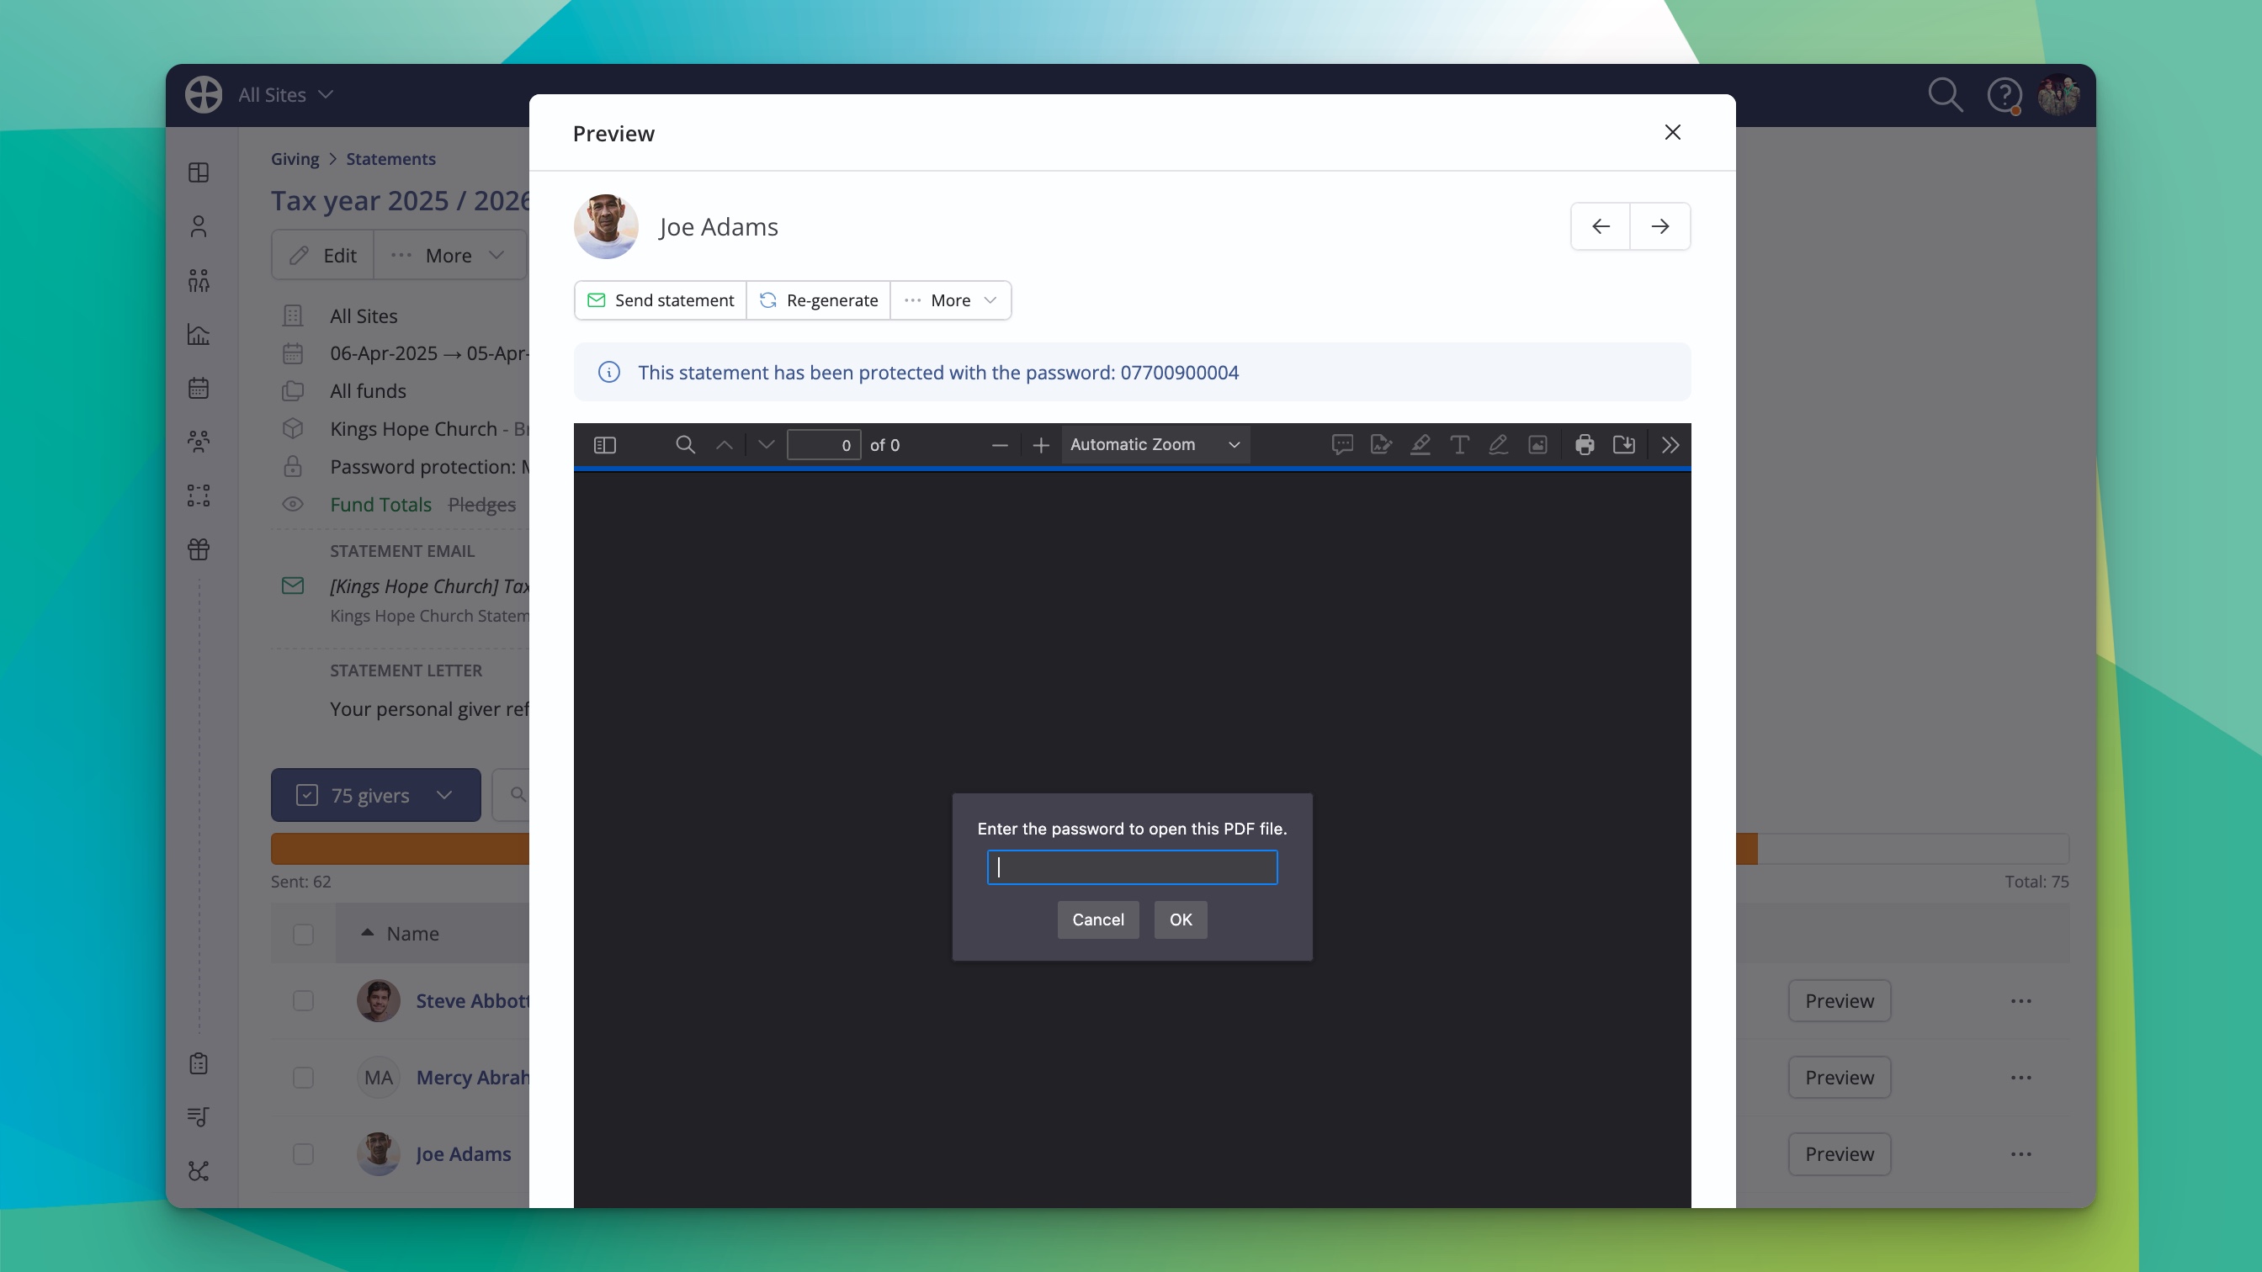2262x1272 pixels.
Task: Preview Steve Abbott's statement
Action: click(1839, 1001)
